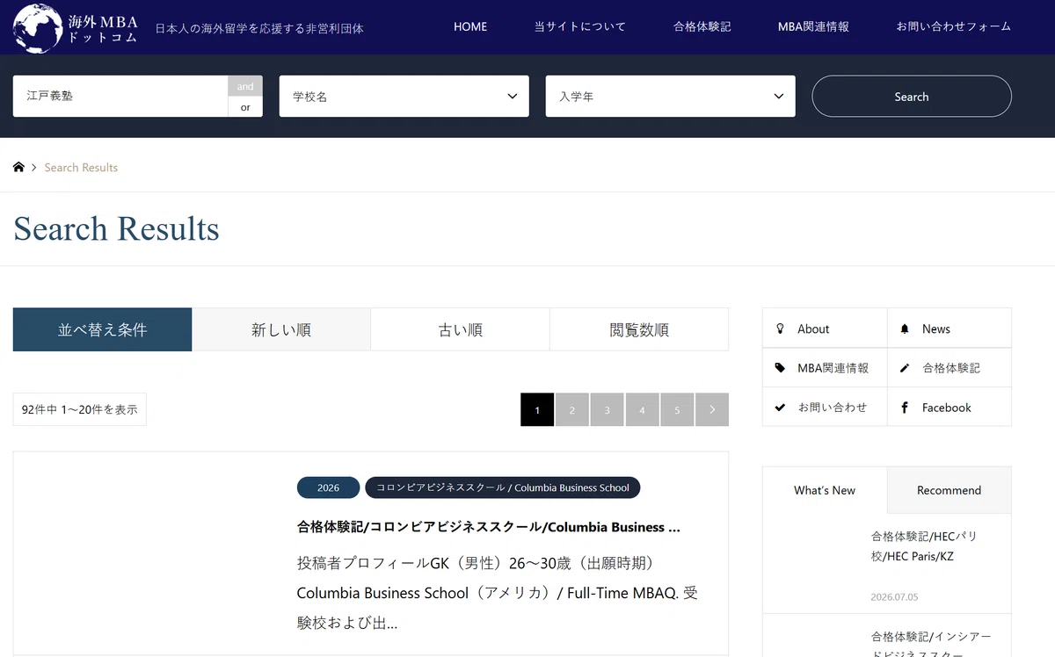Click the next page arrow in pagination

click(712, 409)
